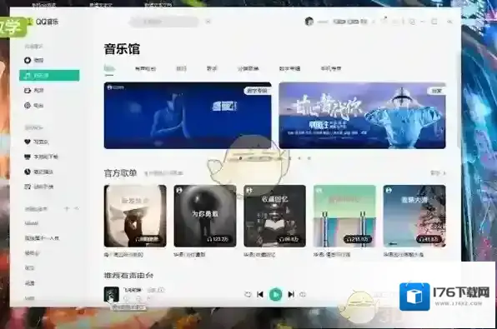Switch to the 数字专辑 tab
The width and height of the screenshot is (497, 329).
point(289,68)
